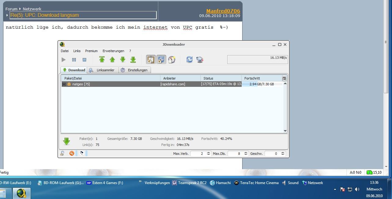Viewport: 392px width, 199px height.
Task: Click down arrow of download list scrollbar
Action: [285, 131]
